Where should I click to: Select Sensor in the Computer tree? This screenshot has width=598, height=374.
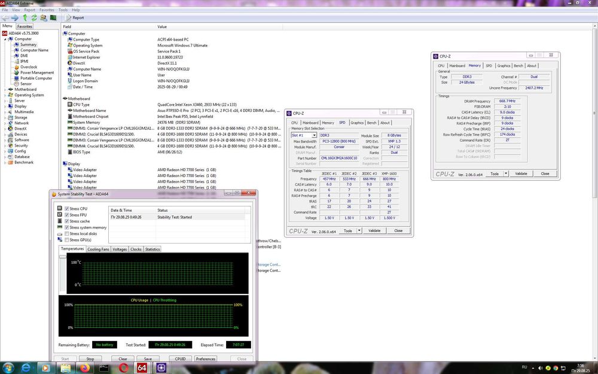[x=26, y=84]
